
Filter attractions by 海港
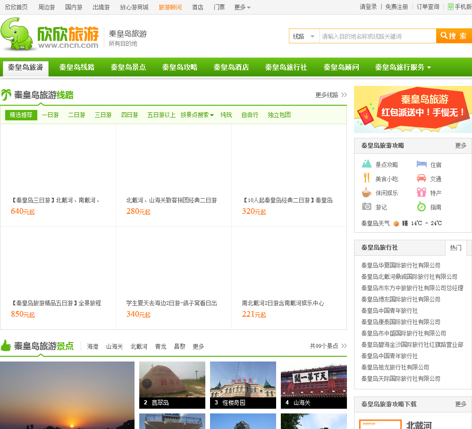click(x=93, y=346)
